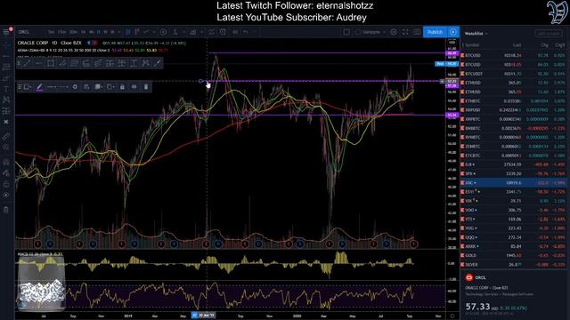570x320 pixels.
Task: Open candle chart style selector
Action: tap(128, 32)
